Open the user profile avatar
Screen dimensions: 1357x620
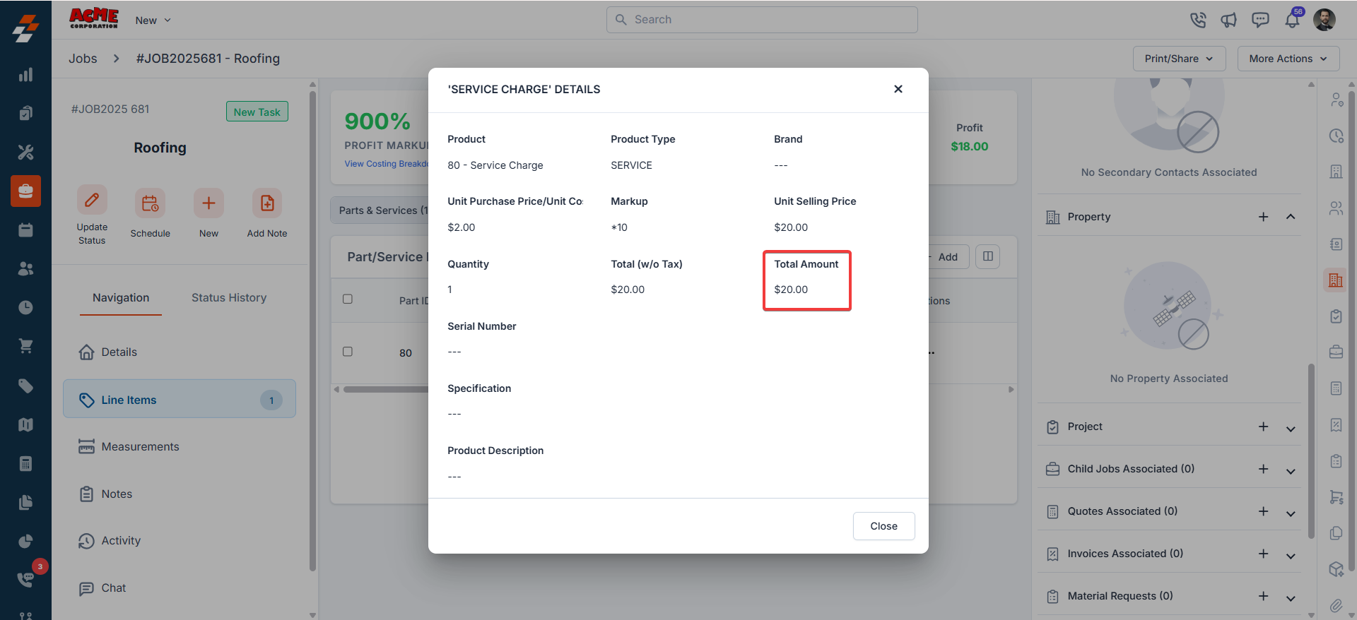coord(1324,20)
